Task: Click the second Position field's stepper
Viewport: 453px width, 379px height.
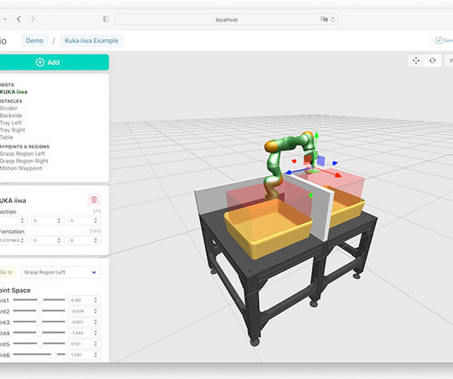Action: point(59,221)
